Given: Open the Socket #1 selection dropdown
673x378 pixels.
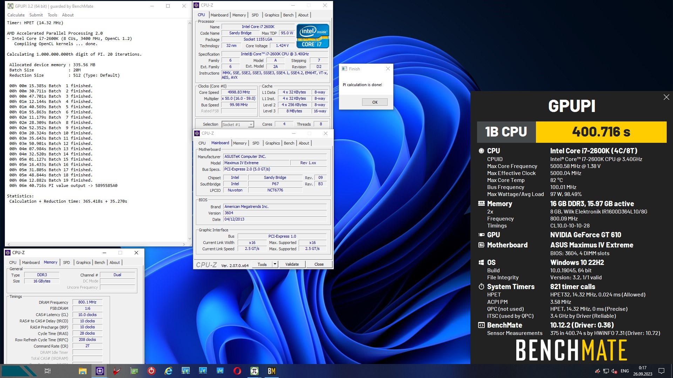Looking at the screenshot, I should 238,124.
